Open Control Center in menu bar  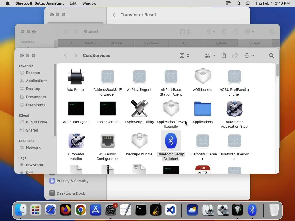(248, 3)
